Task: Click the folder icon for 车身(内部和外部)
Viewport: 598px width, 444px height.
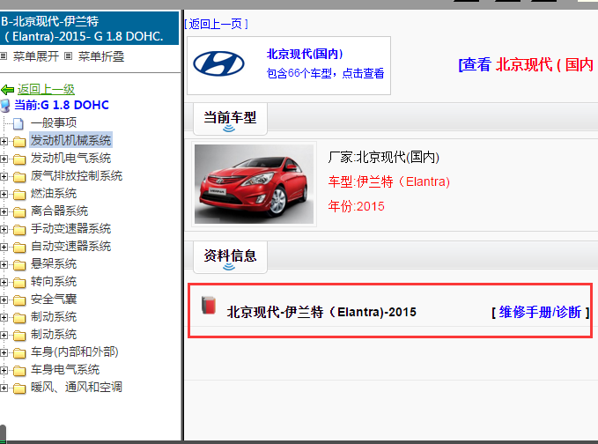Action: 19,353
